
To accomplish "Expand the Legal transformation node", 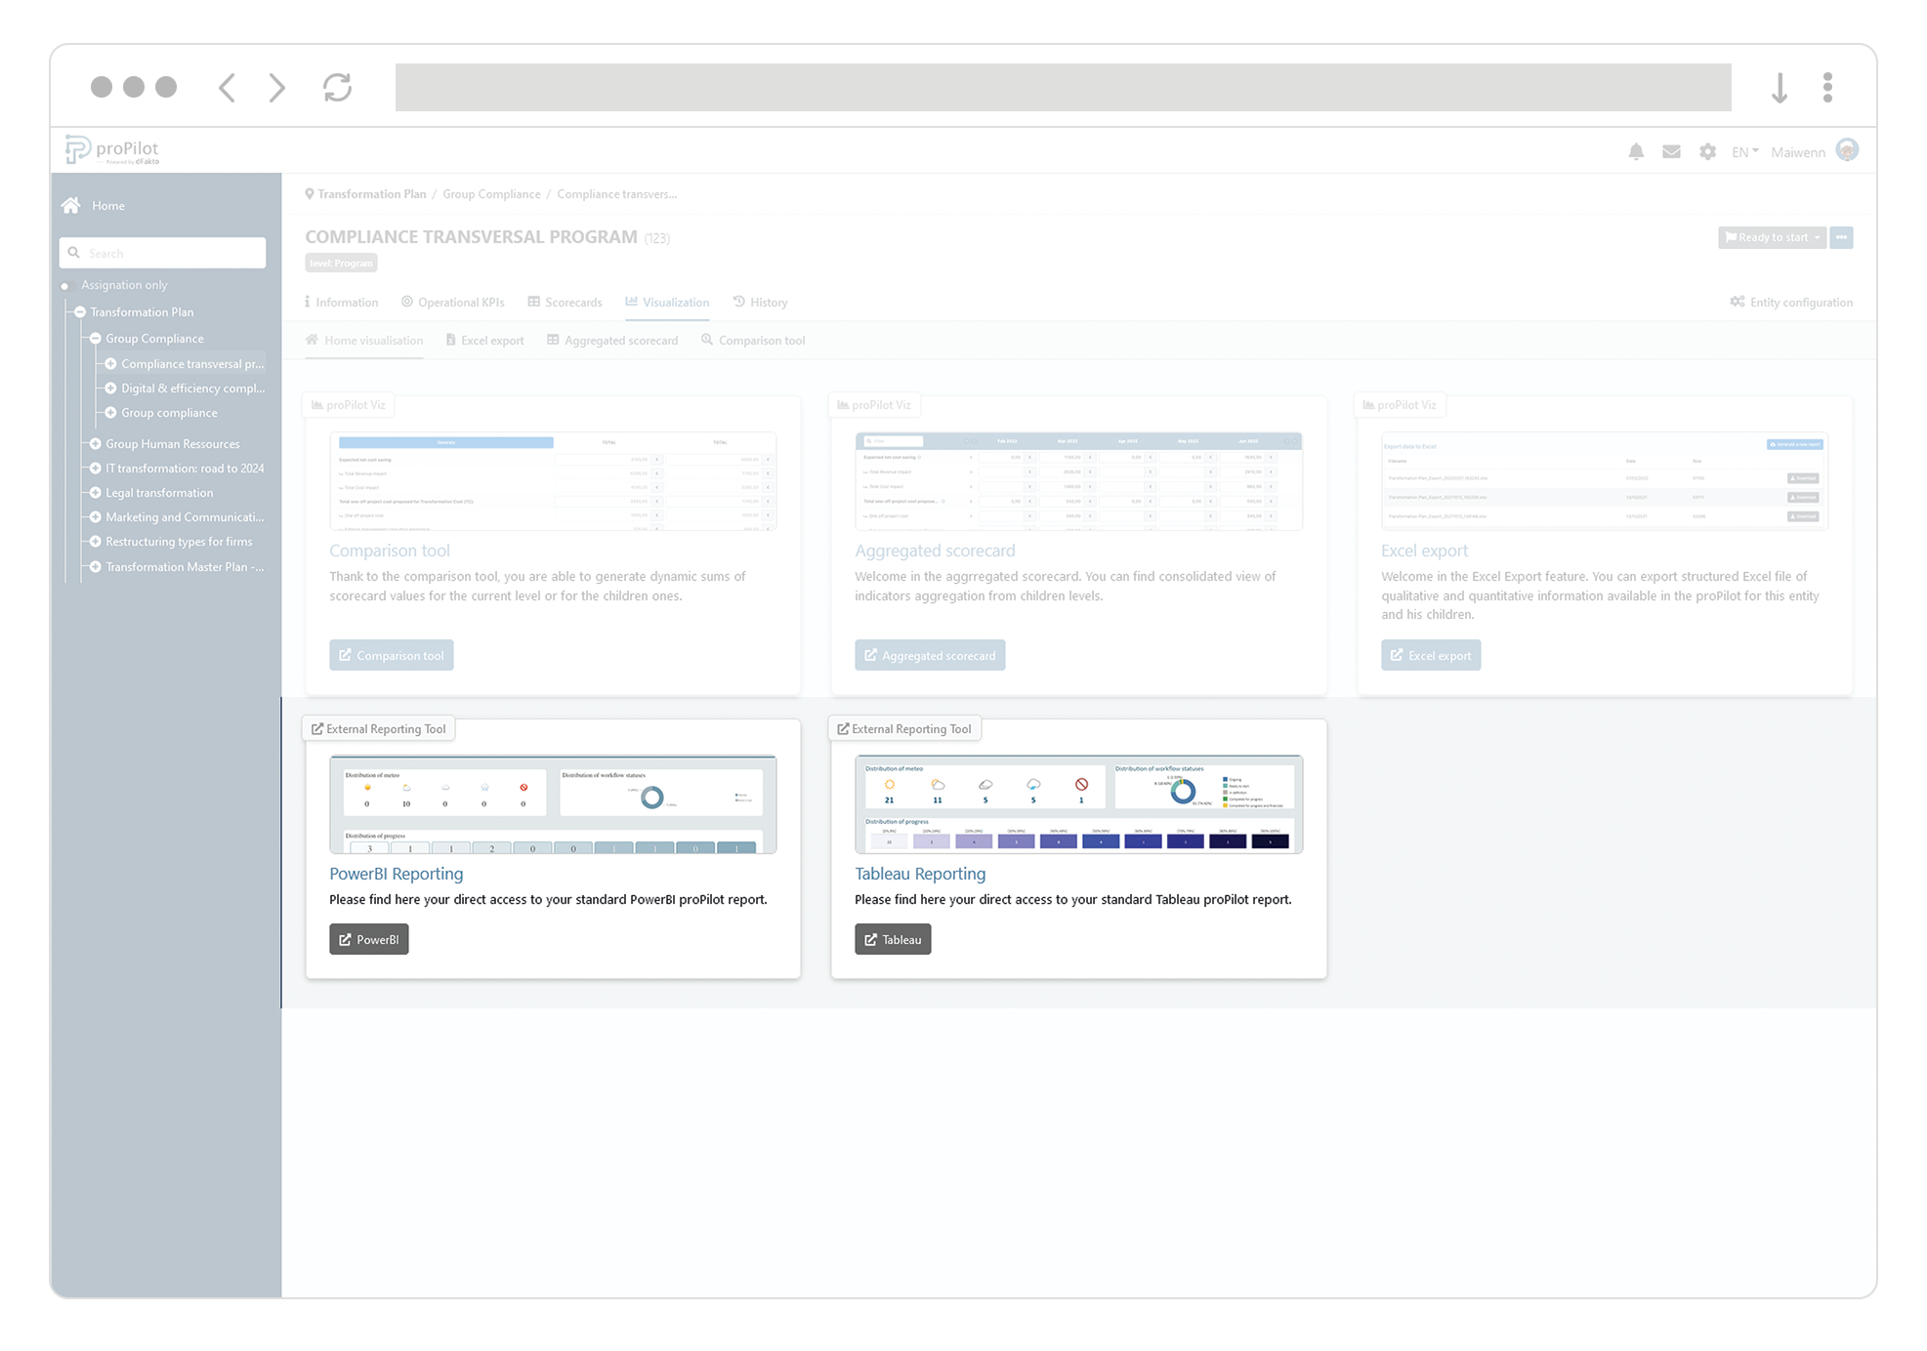I will (x=95, y=492).
